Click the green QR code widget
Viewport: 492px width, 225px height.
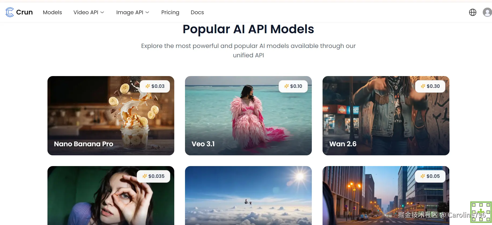coord(481,212)
